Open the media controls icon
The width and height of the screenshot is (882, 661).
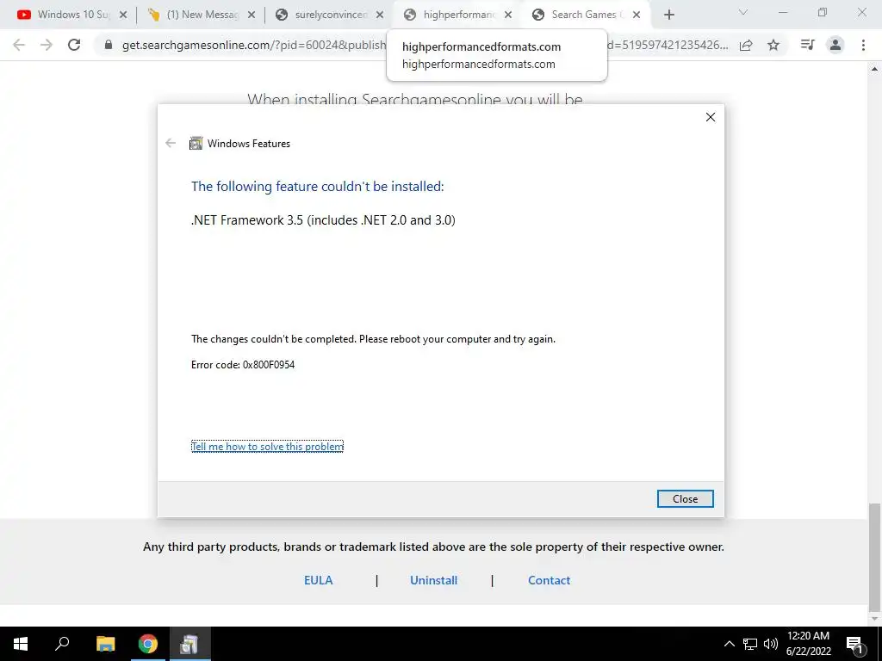pyautogui.click(x=808, y=45)
